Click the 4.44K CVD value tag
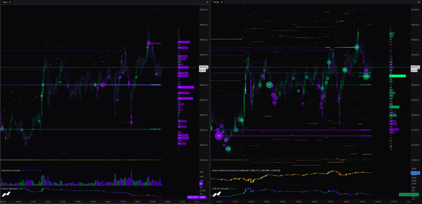Image resolution: width=422 pixels, height=204 pixels. [x=202, y=197]
